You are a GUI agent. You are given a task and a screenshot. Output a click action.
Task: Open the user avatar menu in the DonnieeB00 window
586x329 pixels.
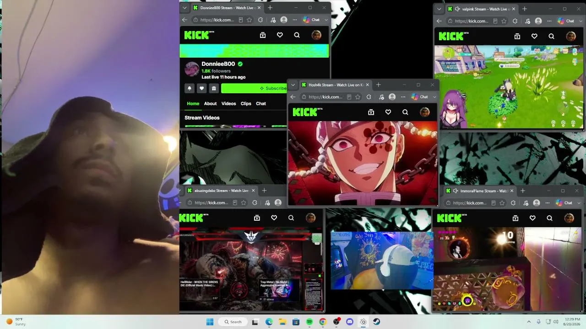pos(316,35)
